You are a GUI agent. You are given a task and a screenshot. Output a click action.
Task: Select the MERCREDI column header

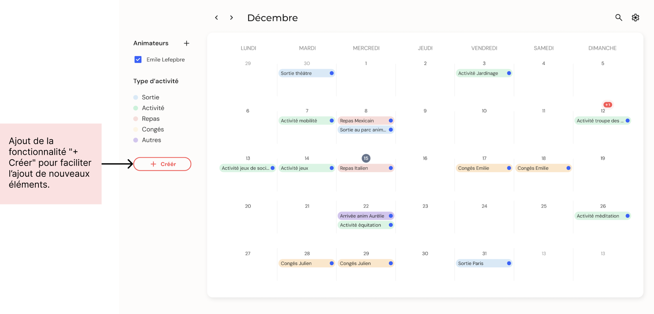(366, 48)
